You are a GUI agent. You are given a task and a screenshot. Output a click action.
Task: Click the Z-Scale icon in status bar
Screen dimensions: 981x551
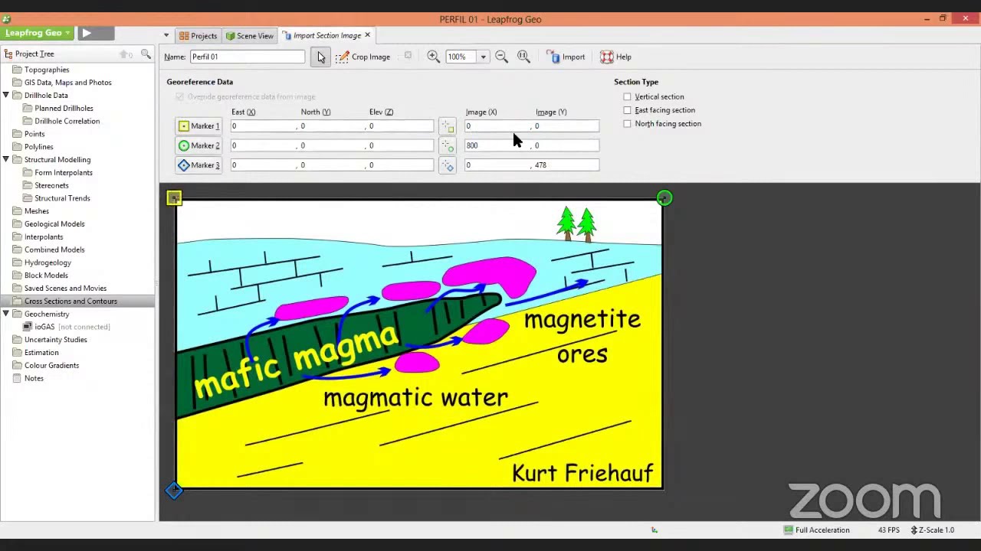[x=914, y=530]
